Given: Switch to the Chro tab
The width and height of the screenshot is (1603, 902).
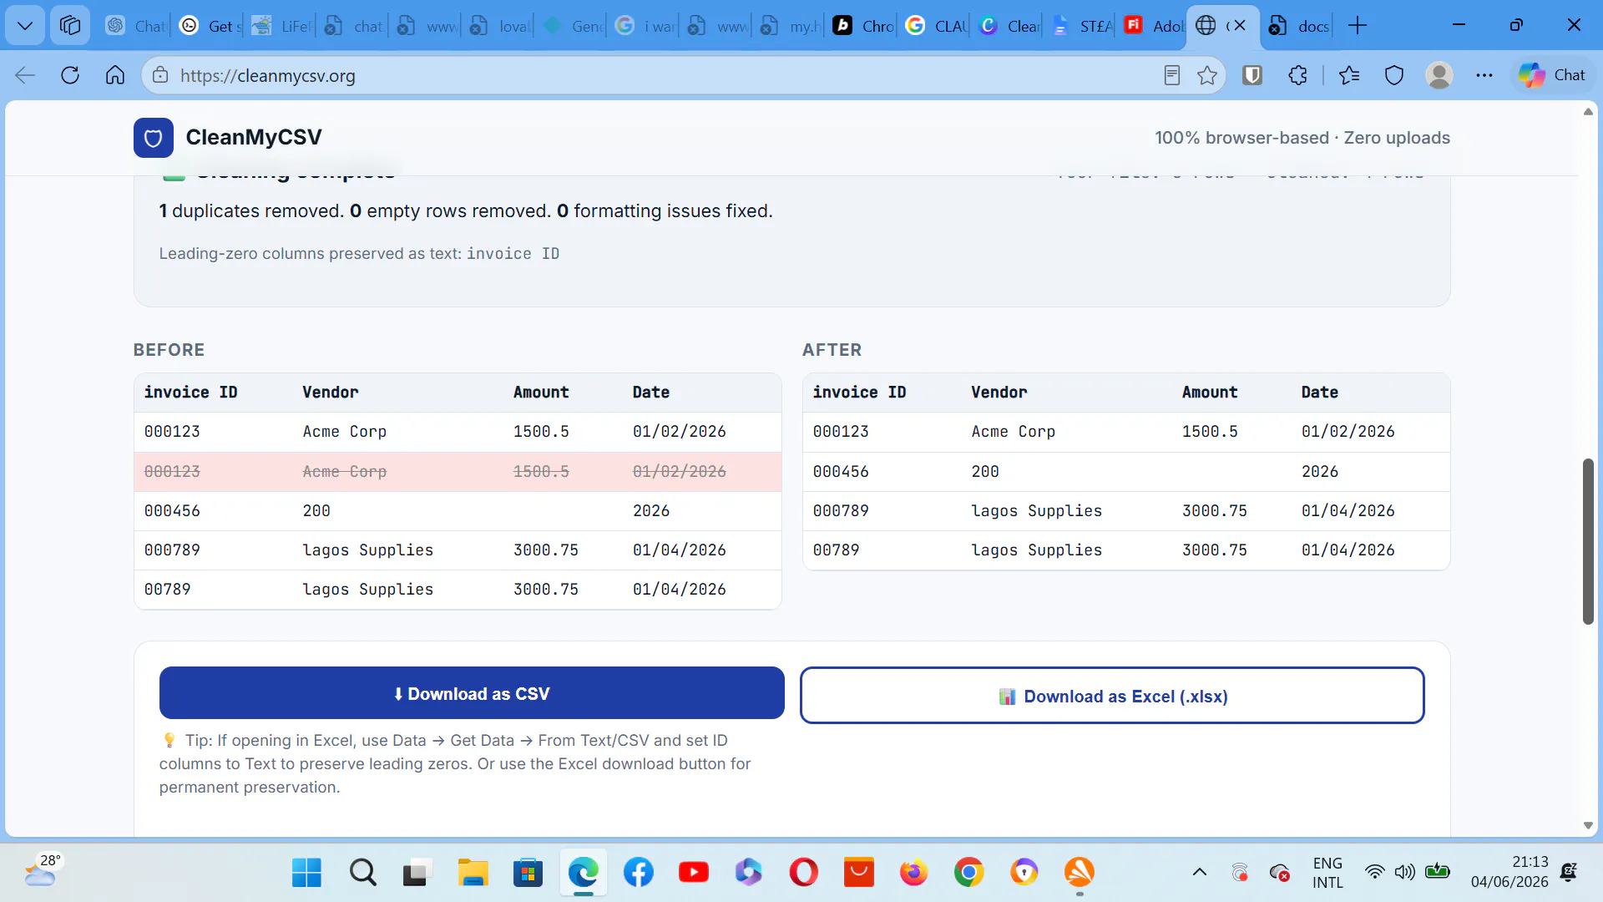Looking at the screenshot, I should [x=863, y=26].
